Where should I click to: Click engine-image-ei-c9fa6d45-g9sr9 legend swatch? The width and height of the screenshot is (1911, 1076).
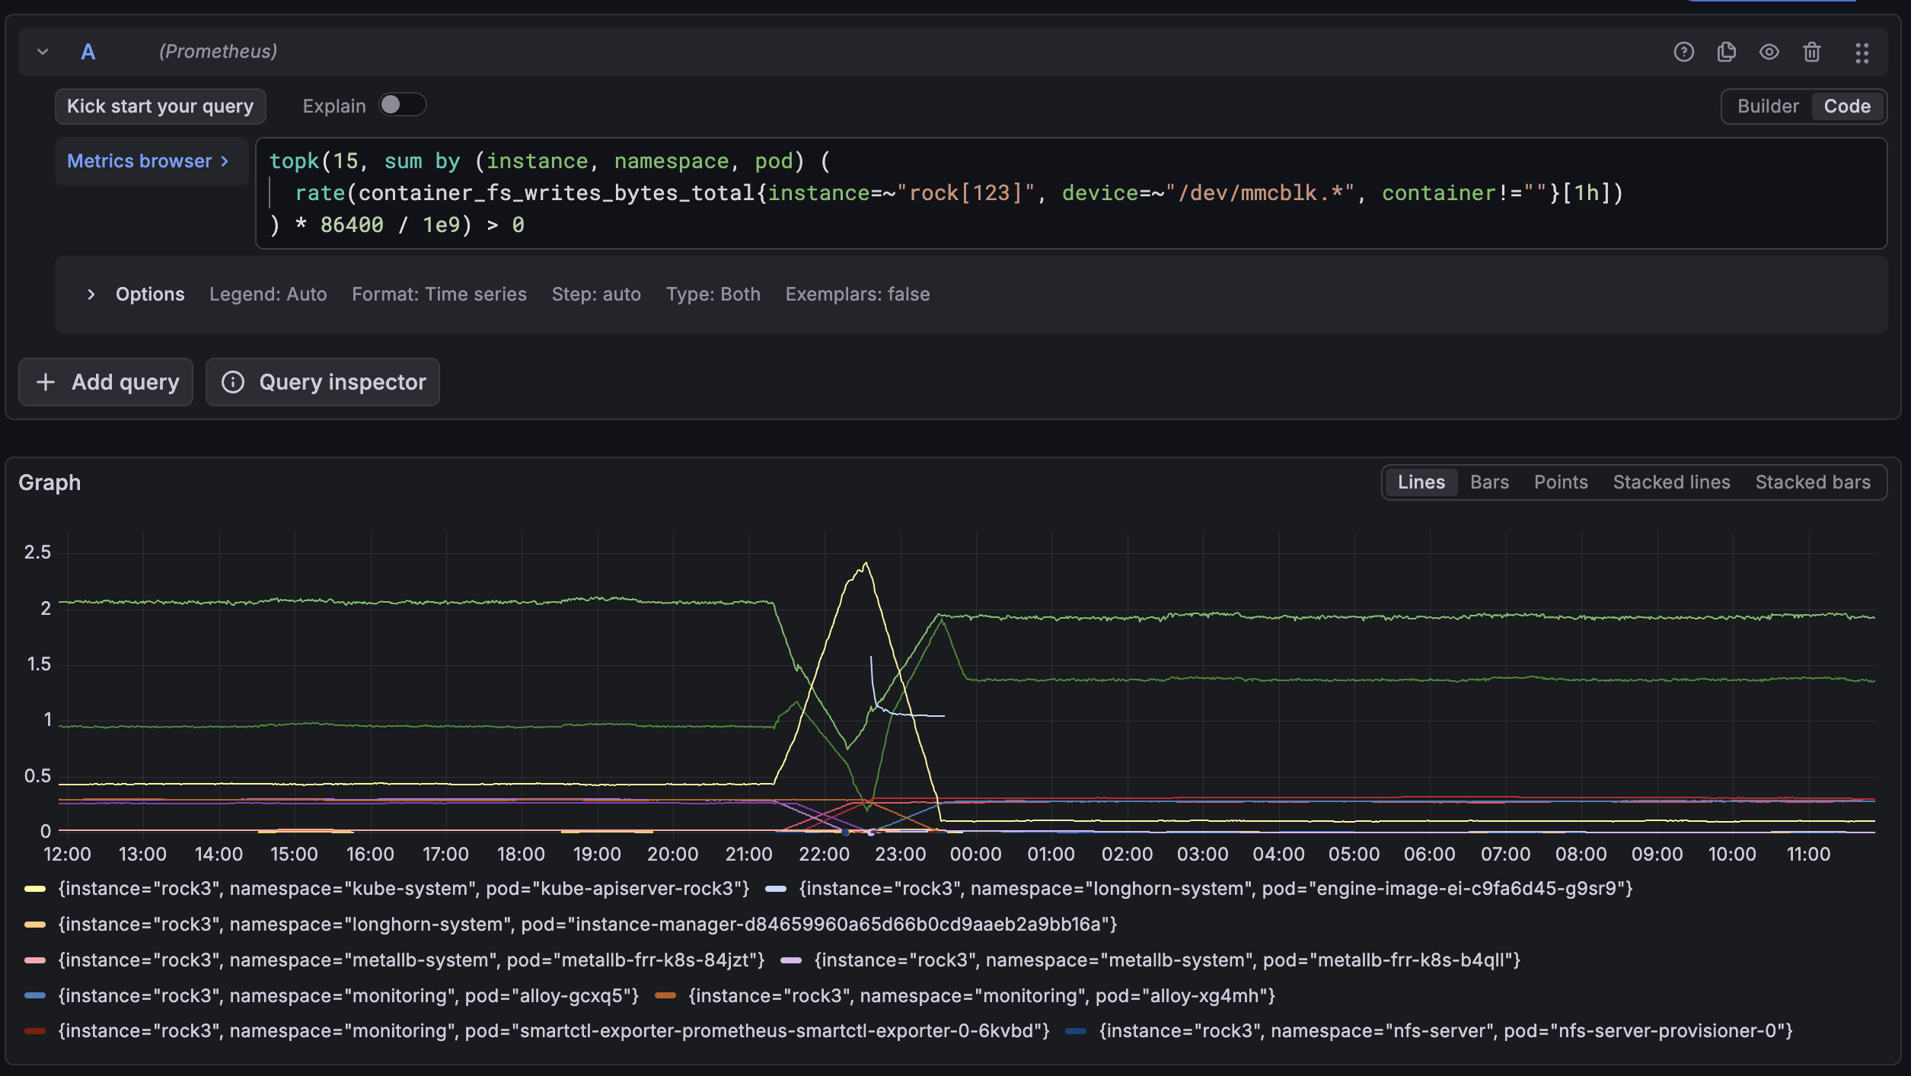776,889
